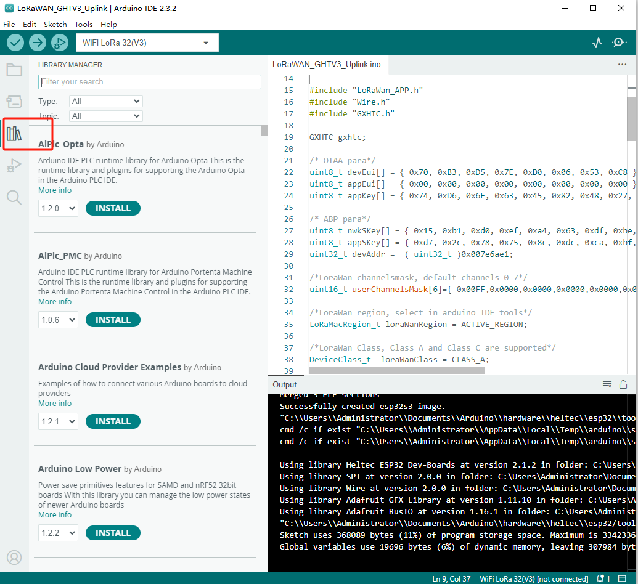Screen dimensions: 638x584
Task: Click the editor horizontal scrollbar
Action: 397,370
